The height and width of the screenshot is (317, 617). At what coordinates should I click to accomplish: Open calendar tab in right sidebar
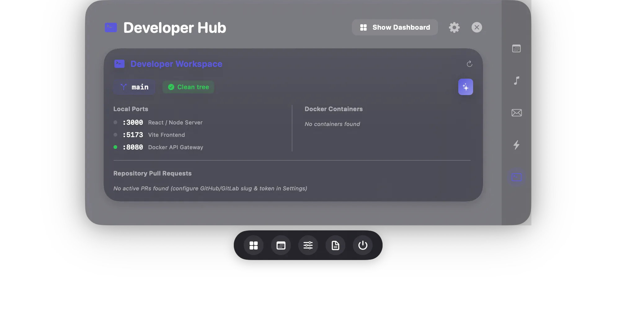[x=516, y=49]
